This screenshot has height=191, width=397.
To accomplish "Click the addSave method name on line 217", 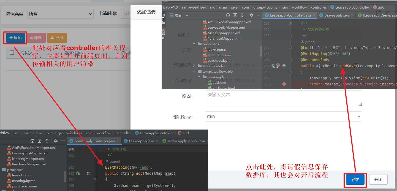I will (x=348, y=66).
